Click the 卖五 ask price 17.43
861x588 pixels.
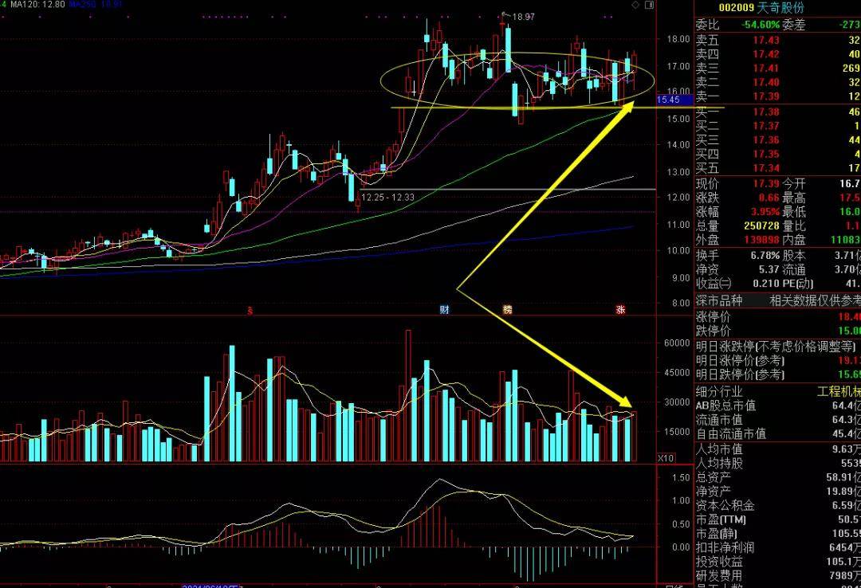tap(765, 40)
